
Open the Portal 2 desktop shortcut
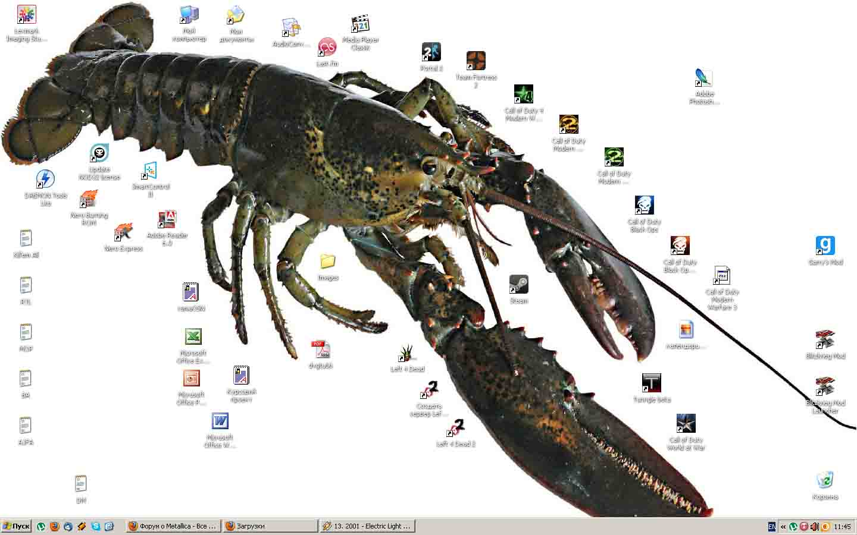(431, 53)
